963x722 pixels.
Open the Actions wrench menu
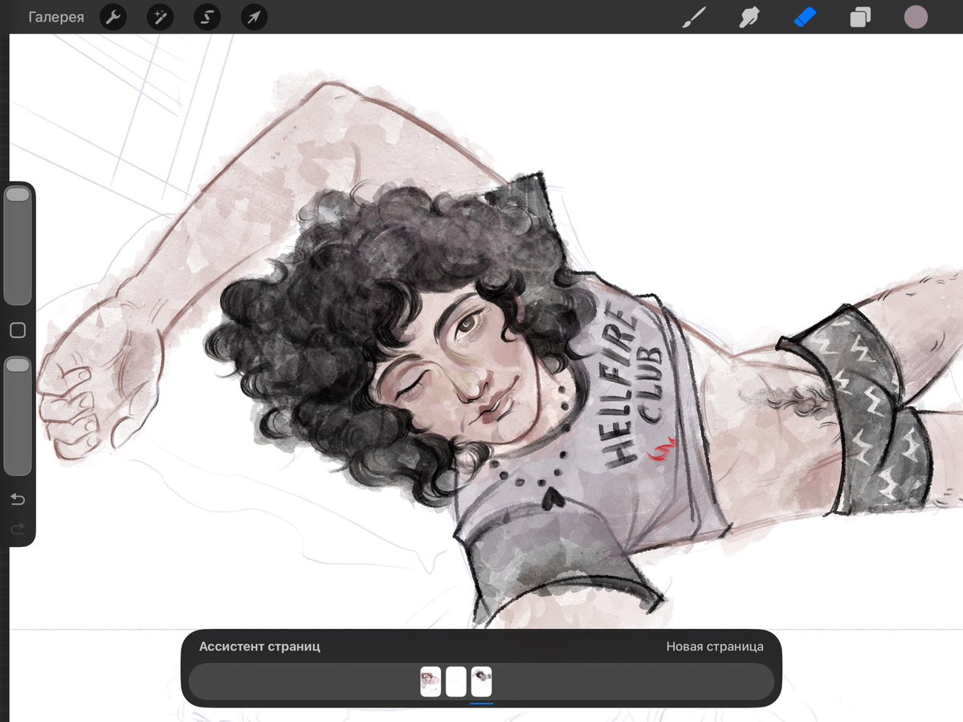113,17
